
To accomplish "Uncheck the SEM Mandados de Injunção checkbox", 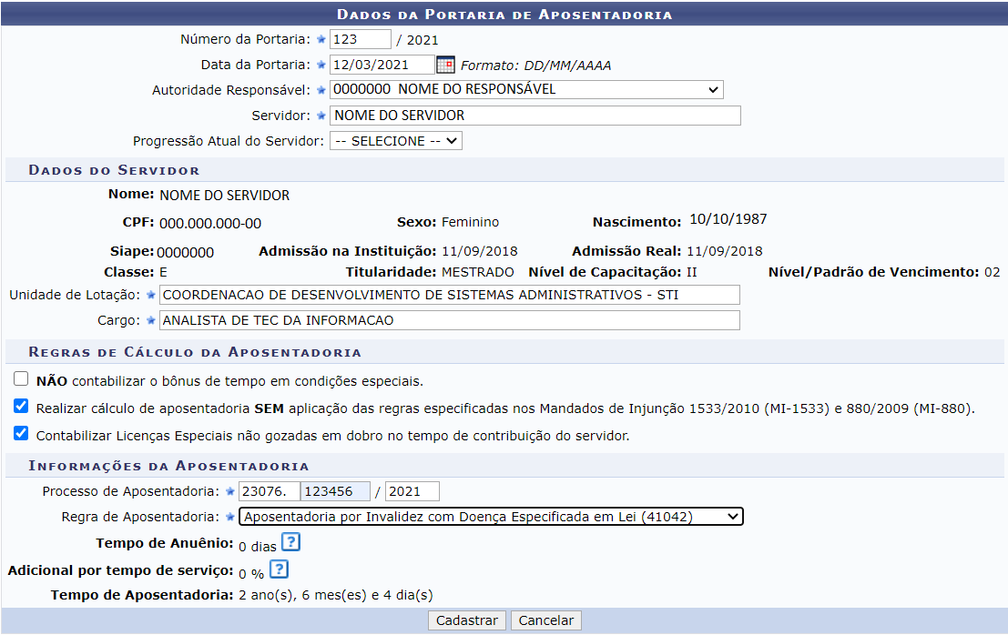I will click(x=21, y=407).
